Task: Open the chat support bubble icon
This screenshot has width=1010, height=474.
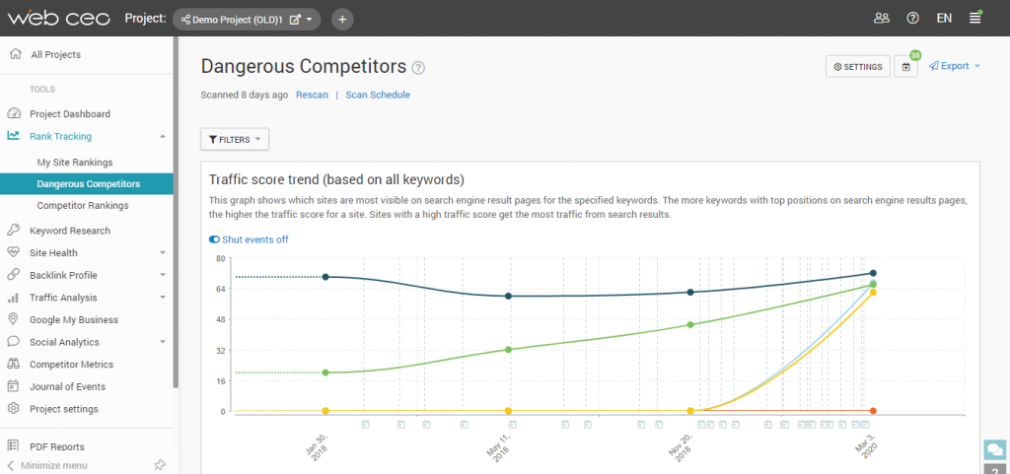Action: (996, 449)
